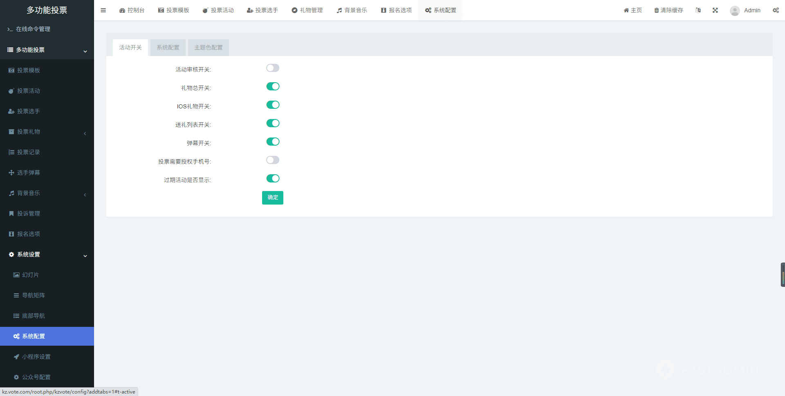Click the 清除缓存 trash icon

[656, 10]
